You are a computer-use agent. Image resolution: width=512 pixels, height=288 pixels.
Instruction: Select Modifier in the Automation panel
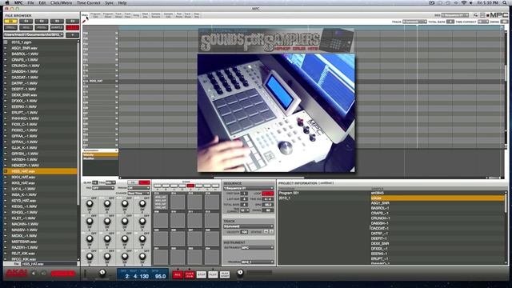tap(100, 158)
